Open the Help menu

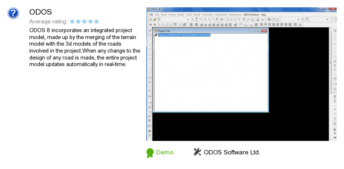click(x=263, y=15)
